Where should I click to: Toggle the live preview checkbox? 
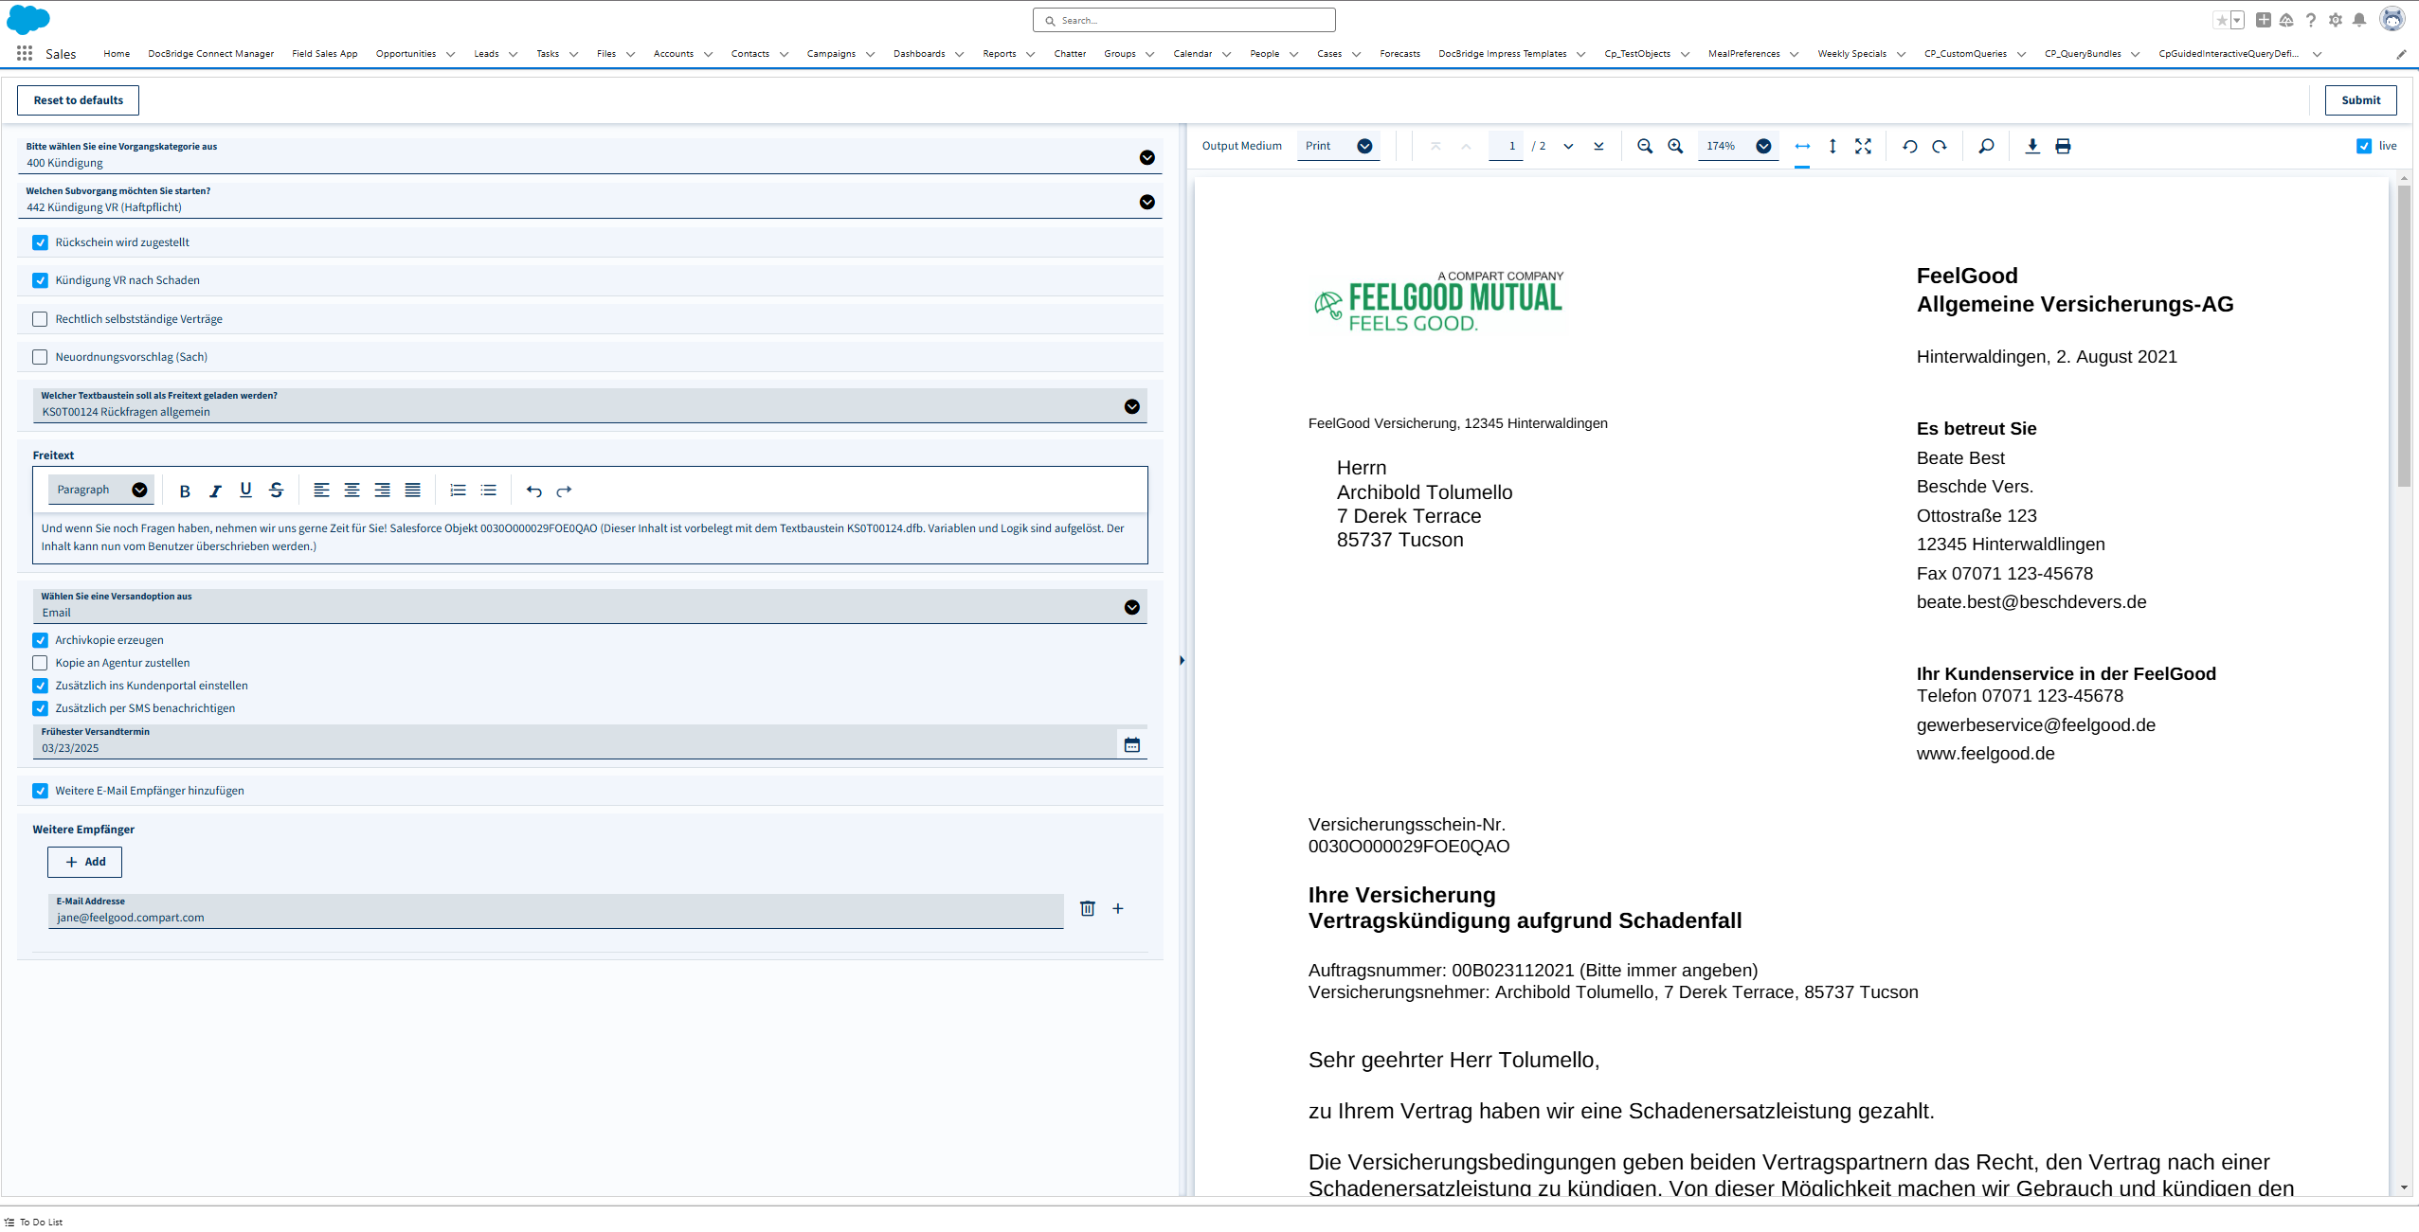pyautogui.click(x=2364, y=146)
